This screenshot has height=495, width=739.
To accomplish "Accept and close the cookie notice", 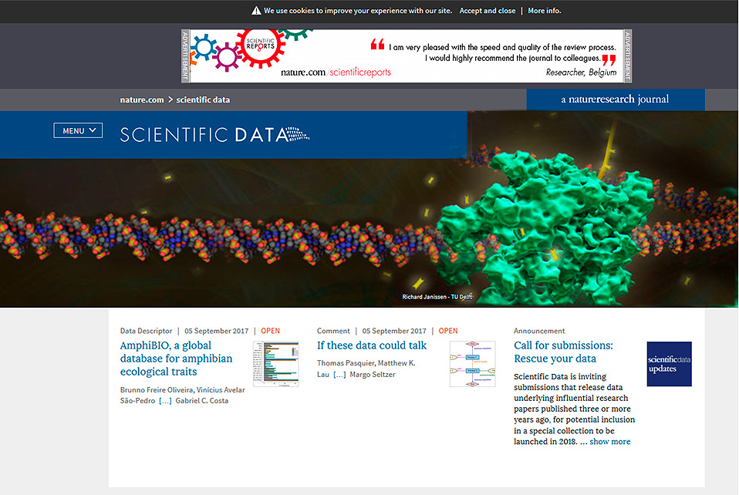I will point(488,11).
